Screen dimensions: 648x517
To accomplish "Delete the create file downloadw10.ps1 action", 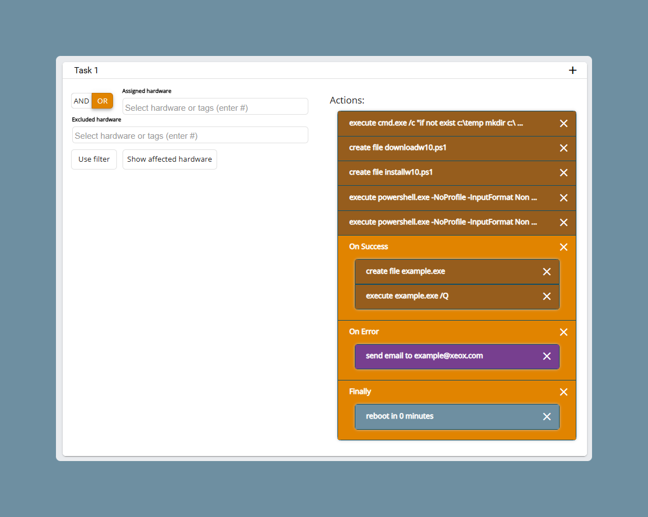I will click(x=564, y=148).
